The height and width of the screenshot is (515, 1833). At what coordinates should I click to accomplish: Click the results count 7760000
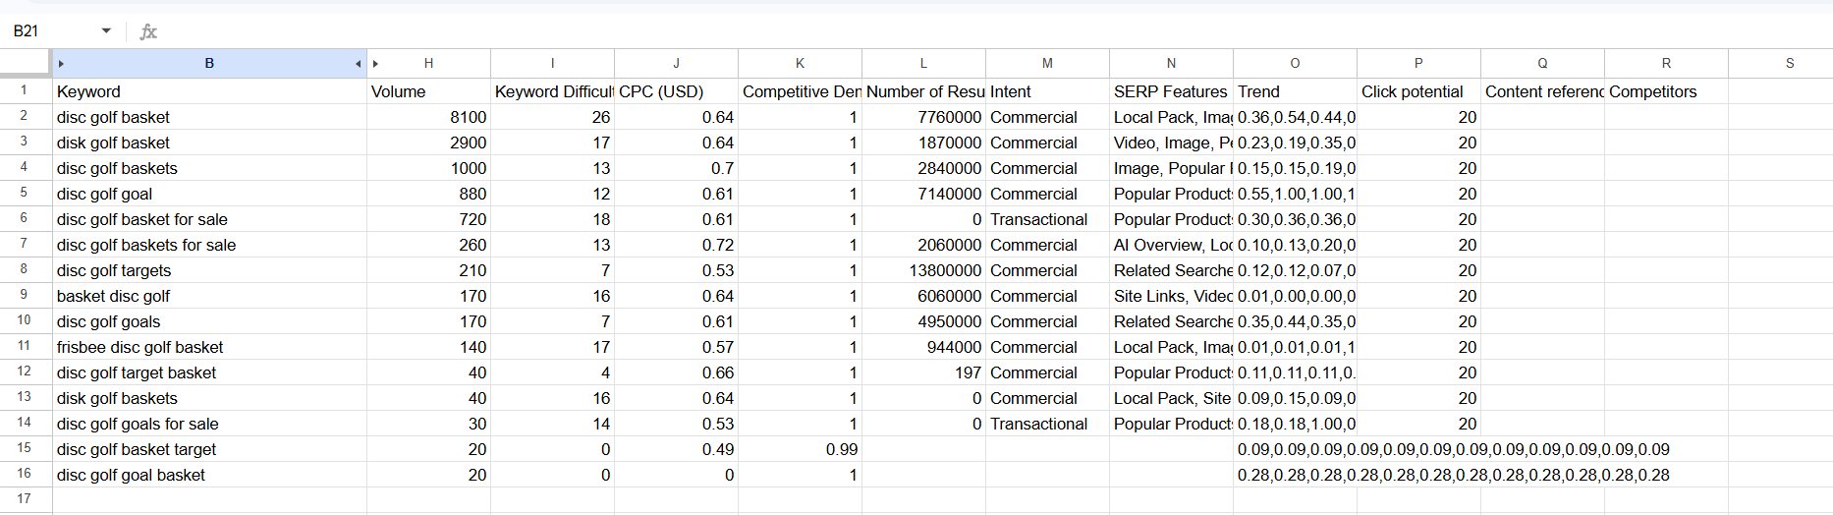923,117
